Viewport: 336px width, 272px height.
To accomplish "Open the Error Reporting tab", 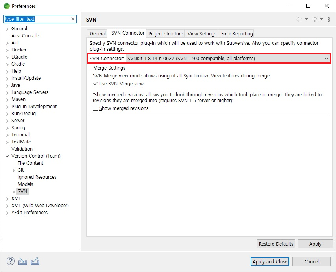I will tap(237, 33).
